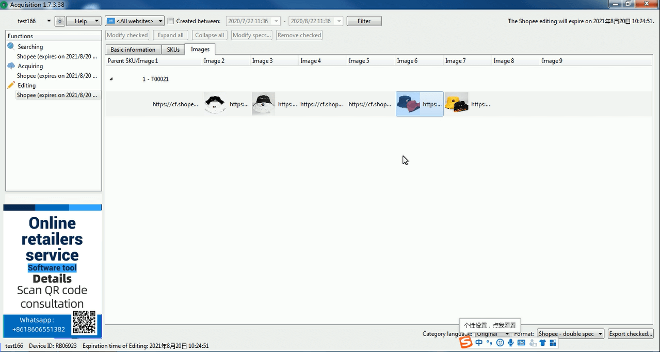The height and width of the screenshot is (352, 660).
Task: Click the 个性设置，点我看看 tooltip
Action: pos(490,326)
